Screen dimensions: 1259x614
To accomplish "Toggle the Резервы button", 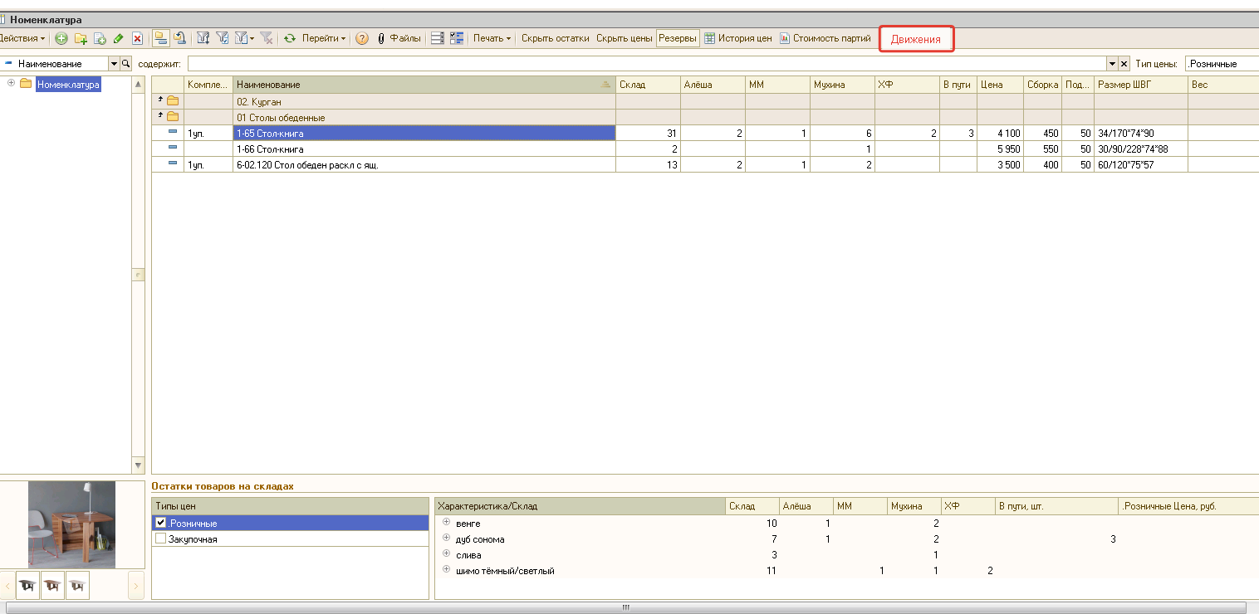I will 678,38.
